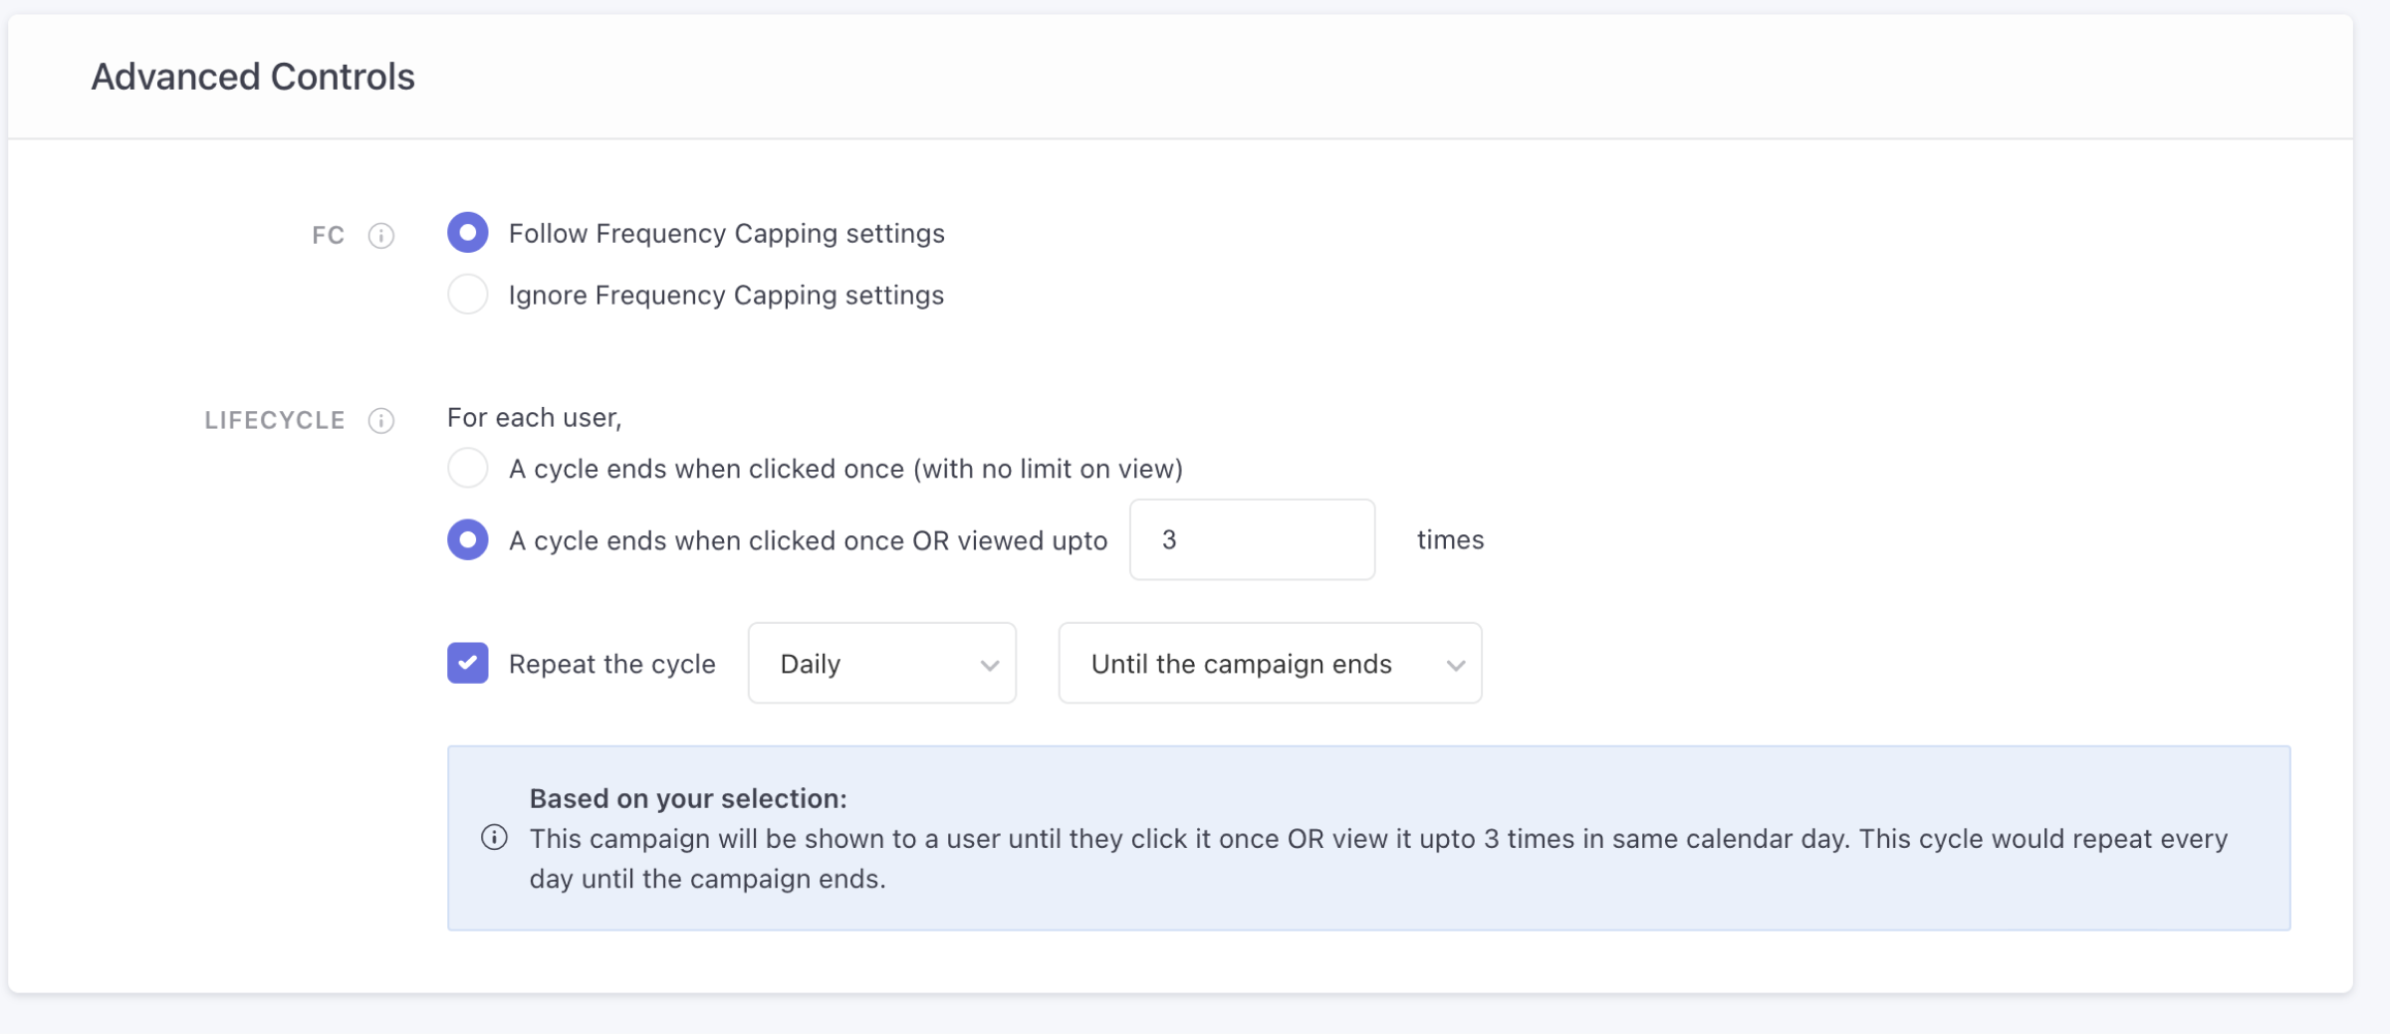This screenshot has width=2390, height=1034.
Task: Click the "Advanced Controls" heading
Action: 253,76
